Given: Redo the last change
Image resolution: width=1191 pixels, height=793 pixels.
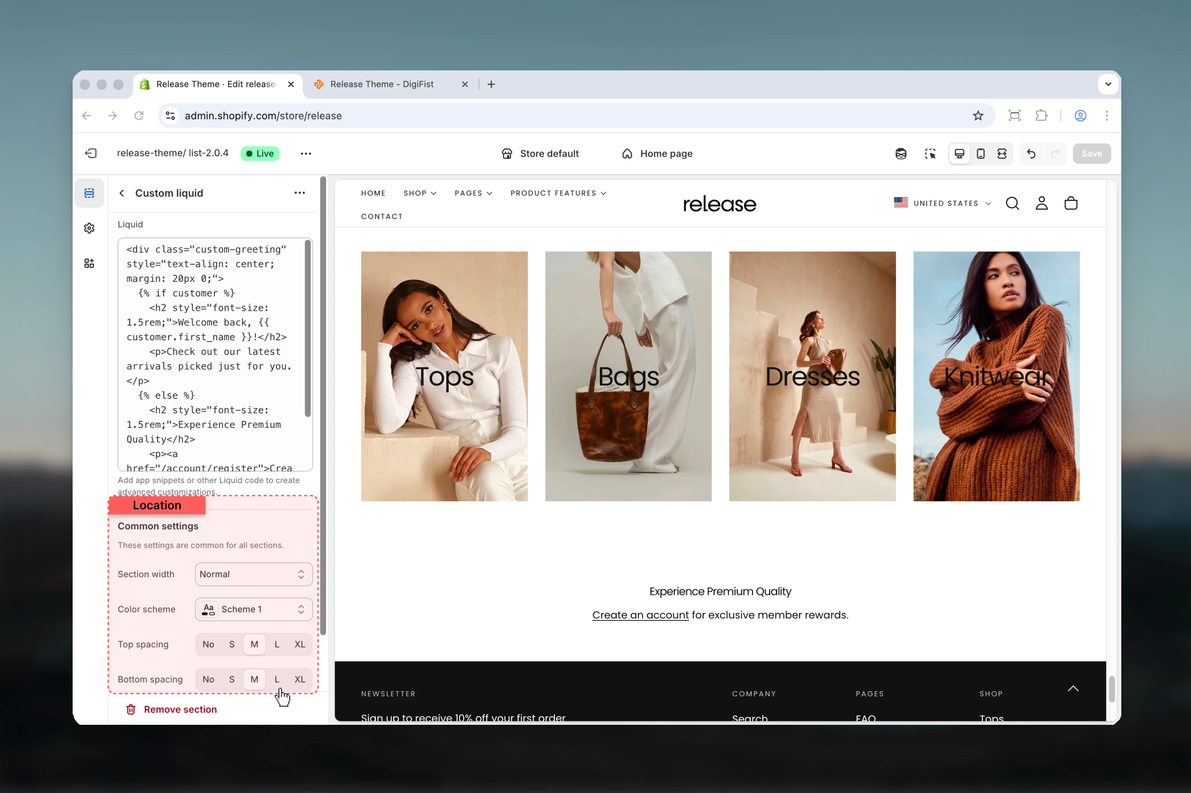Looking at the screenshot, I should pyautogui.click(x=1055, y=154).
